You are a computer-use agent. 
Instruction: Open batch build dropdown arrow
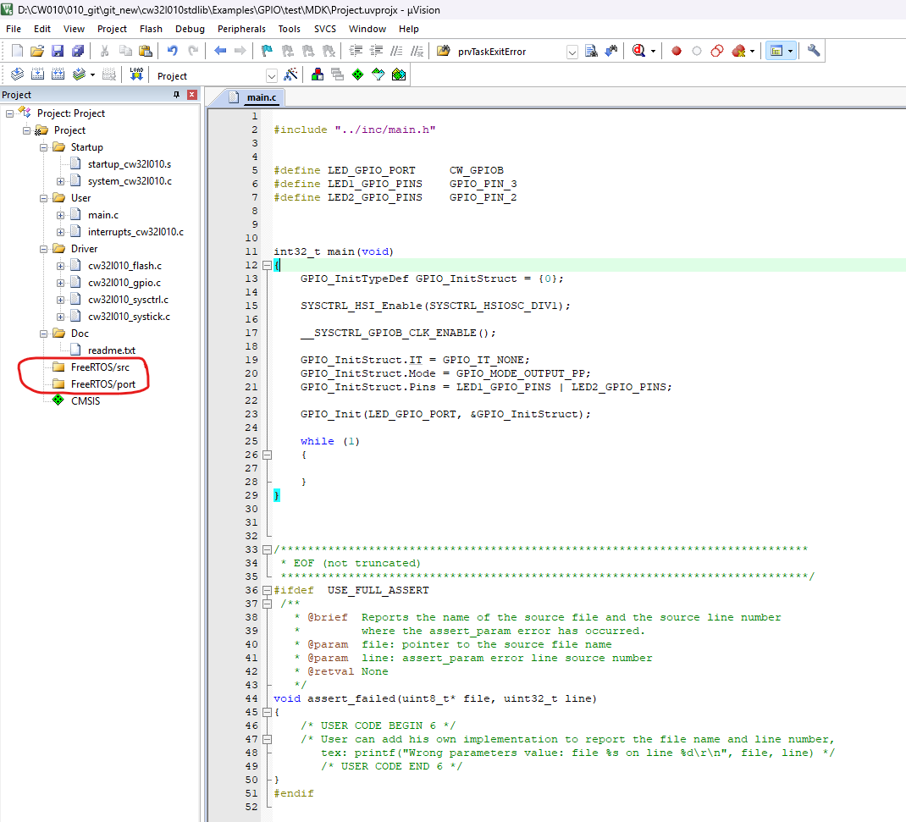pyautogui.click(x=92, y=75)
